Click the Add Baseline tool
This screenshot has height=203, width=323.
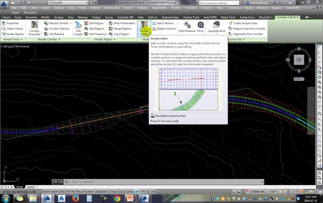point(54,34)
